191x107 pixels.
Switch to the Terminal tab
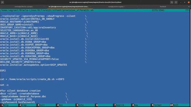(x=163, y=7)
